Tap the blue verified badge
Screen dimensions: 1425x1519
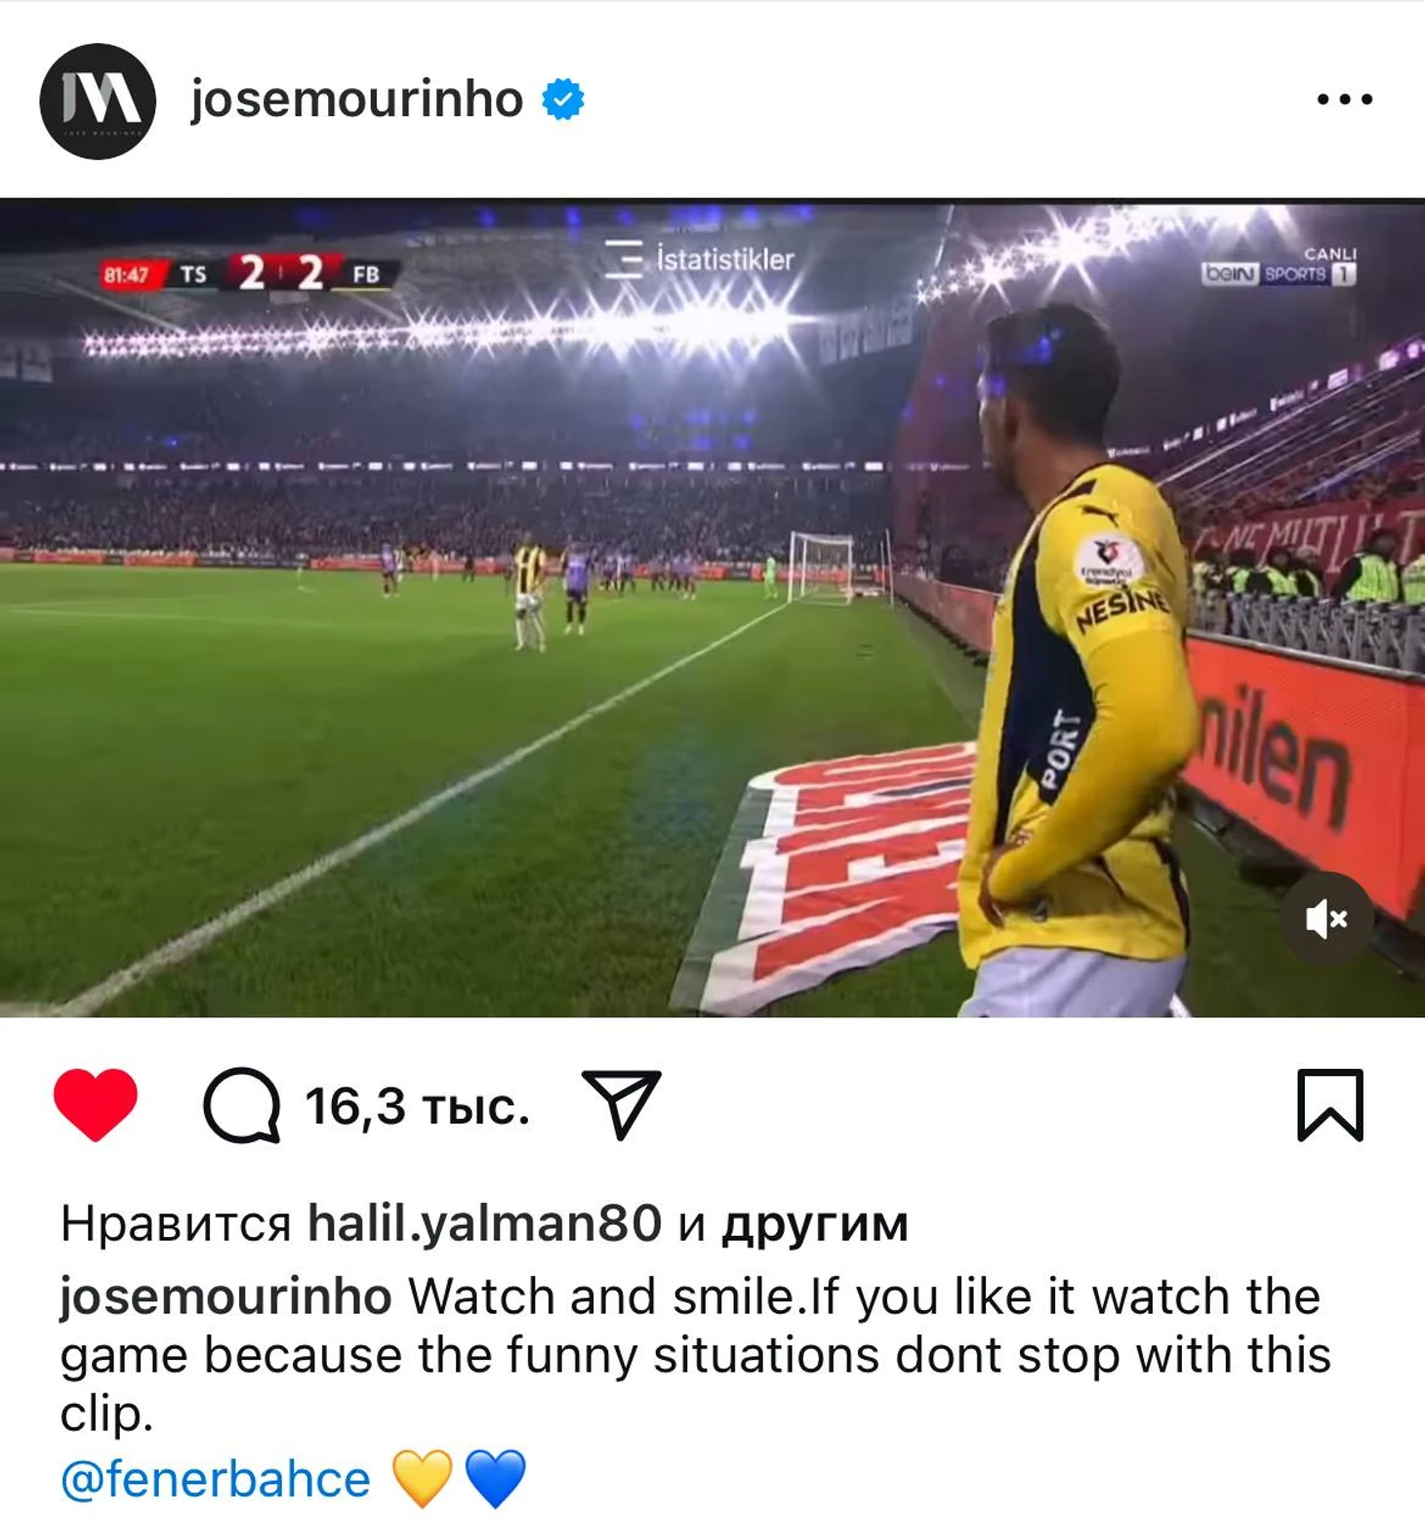point(563,100)
